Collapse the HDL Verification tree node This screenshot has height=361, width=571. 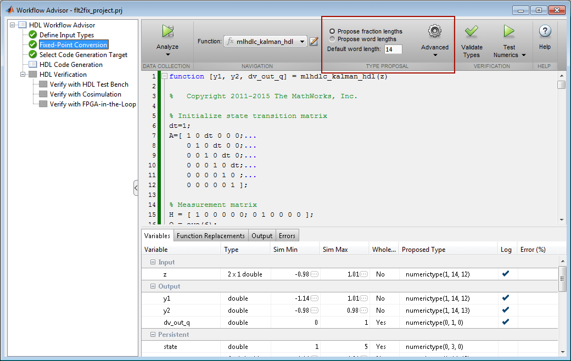(23, 74)
